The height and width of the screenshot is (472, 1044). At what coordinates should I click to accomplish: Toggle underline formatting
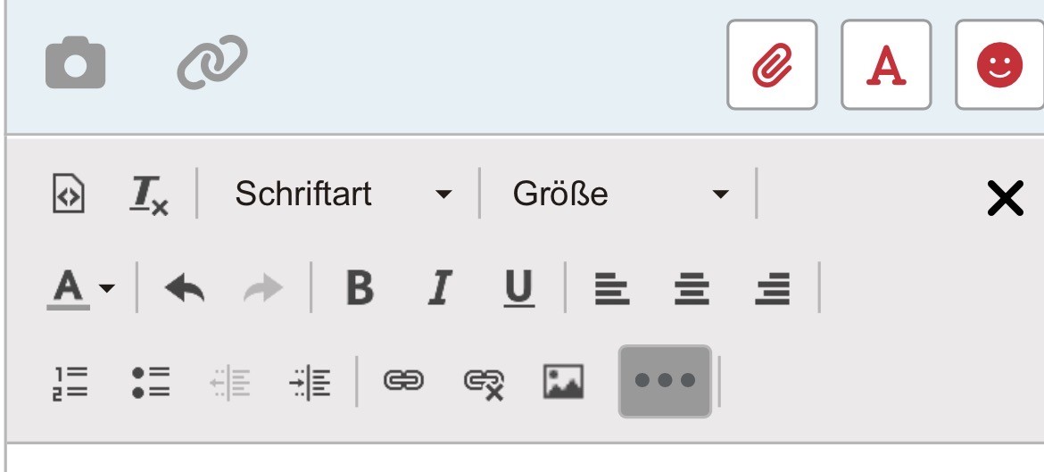point(519,288)
